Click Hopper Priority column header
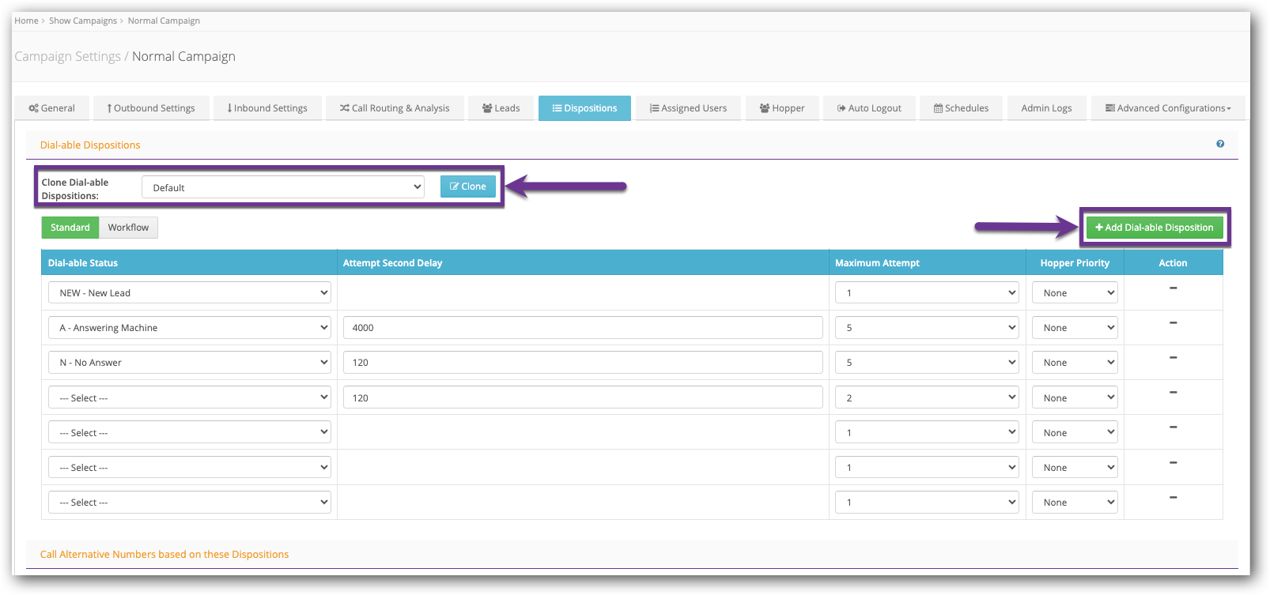Image resolution: width=1270 pixels, height=595 pixels. click(x=1075, y=263)
